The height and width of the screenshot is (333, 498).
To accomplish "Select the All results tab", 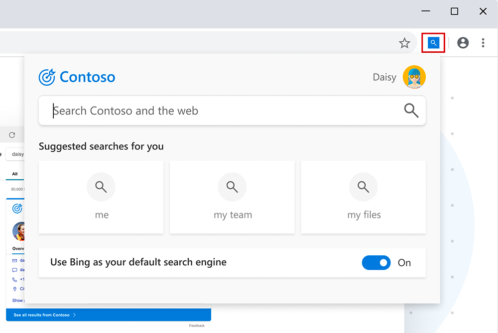I will 15,174.
